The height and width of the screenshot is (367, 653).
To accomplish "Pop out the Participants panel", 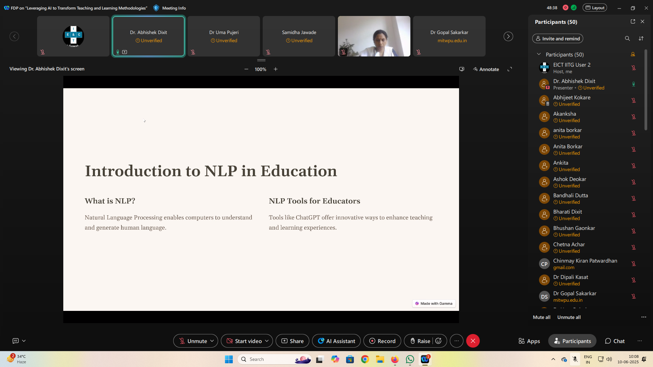I will 633,21.
